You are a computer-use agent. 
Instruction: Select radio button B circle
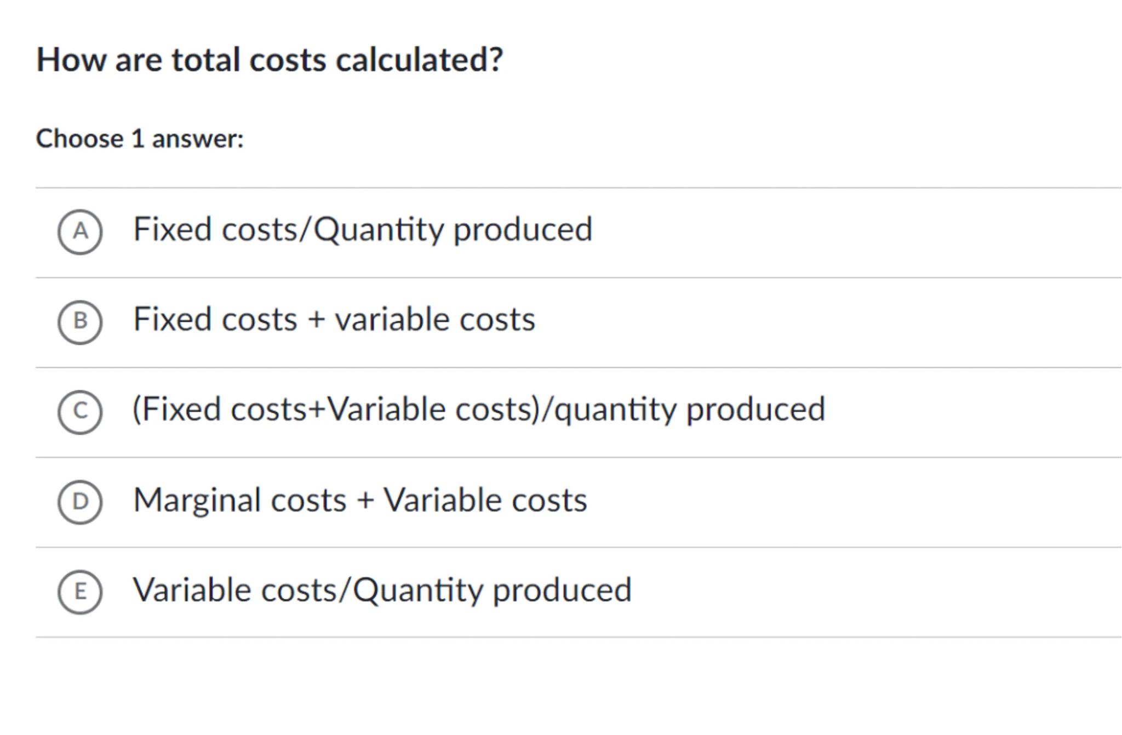80,322
